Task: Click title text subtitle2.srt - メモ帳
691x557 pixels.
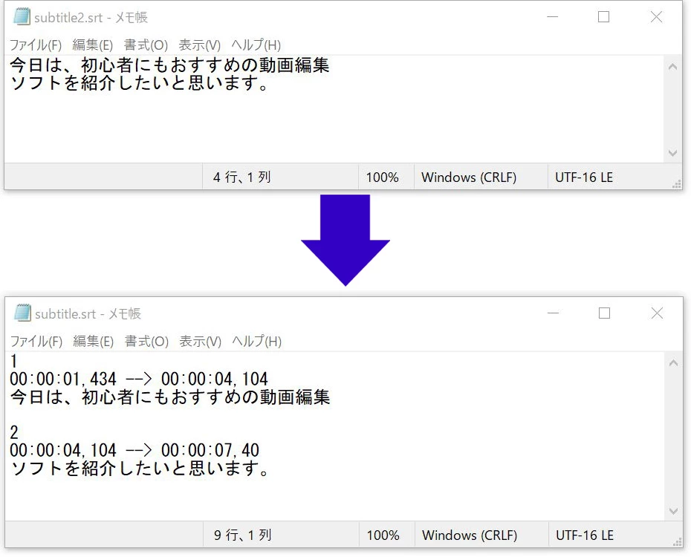Action: point(91,18)
